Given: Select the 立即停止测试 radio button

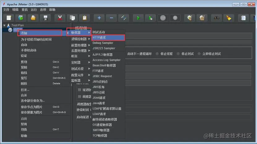Looking at the screenshot, I should 199,54.
